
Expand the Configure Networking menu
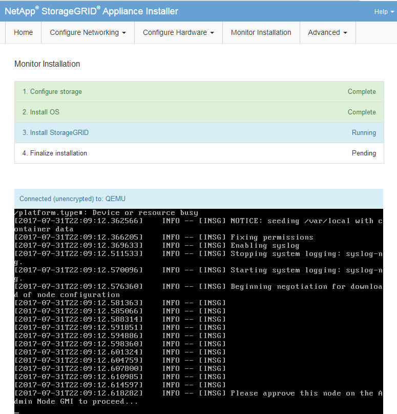[88, 32]
